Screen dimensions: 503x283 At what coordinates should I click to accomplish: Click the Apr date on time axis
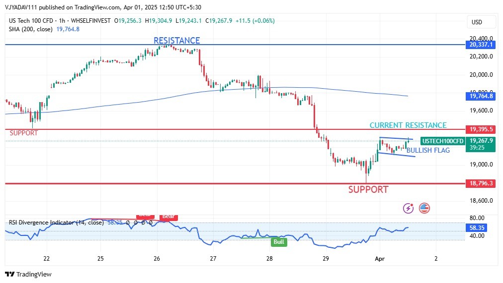point(380,258)
